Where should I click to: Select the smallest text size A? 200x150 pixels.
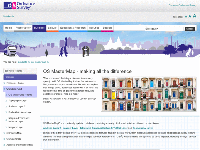(x=186, y=17)
